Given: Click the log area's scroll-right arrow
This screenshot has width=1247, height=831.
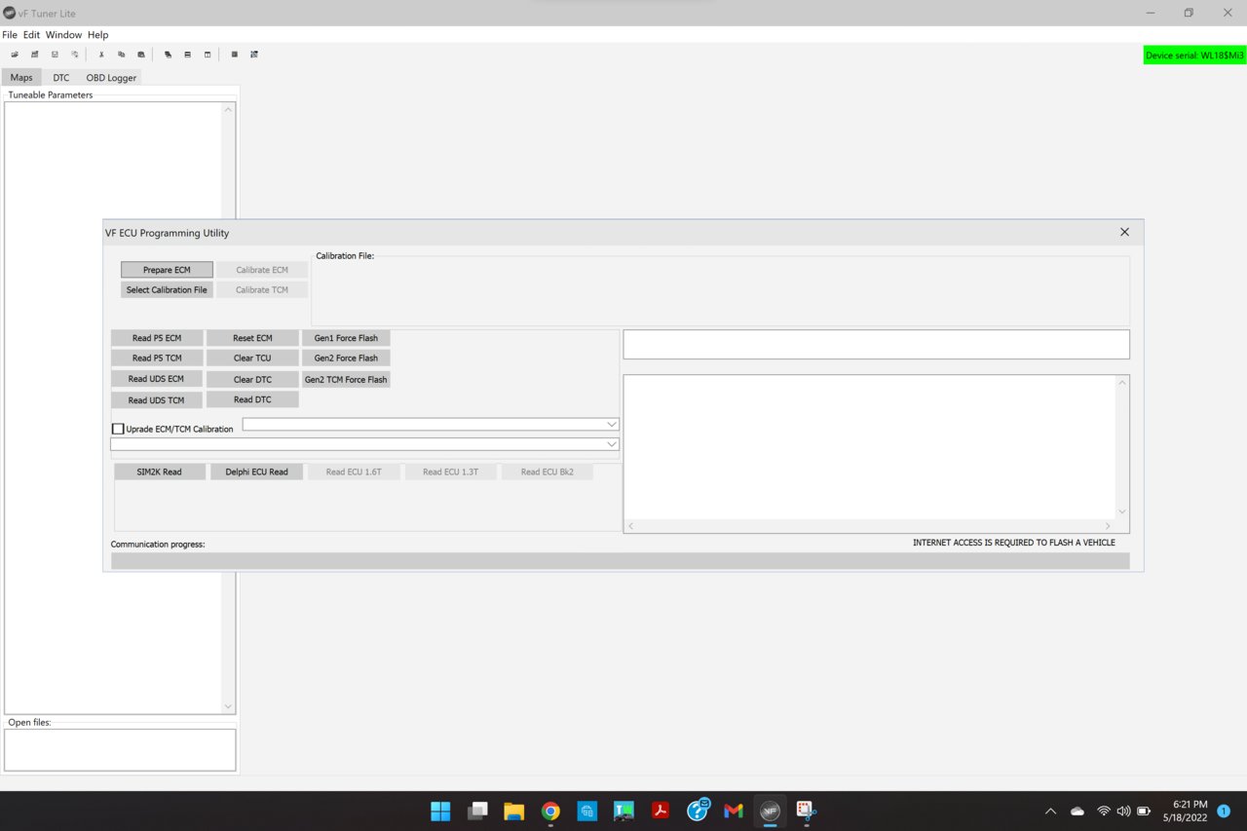Looking at the screenshot, I should pos(1108,526).
